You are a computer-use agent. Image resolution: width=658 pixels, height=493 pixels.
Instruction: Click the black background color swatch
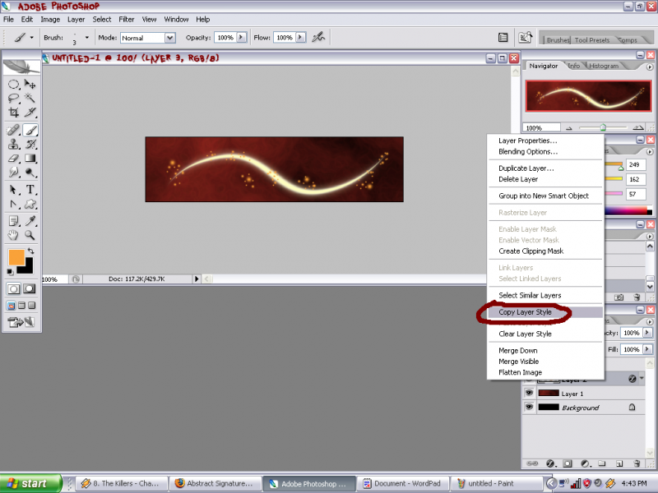pyautogui.click(x=27, y=268)
